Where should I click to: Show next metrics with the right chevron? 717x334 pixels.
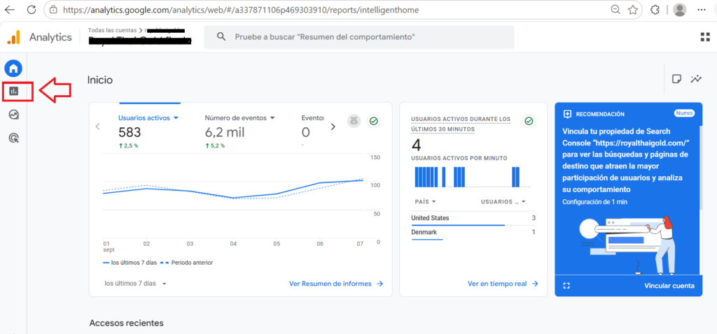coord(333,127)
